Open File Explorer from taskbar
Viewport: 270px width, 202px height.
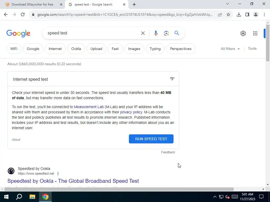pos(32,197)
